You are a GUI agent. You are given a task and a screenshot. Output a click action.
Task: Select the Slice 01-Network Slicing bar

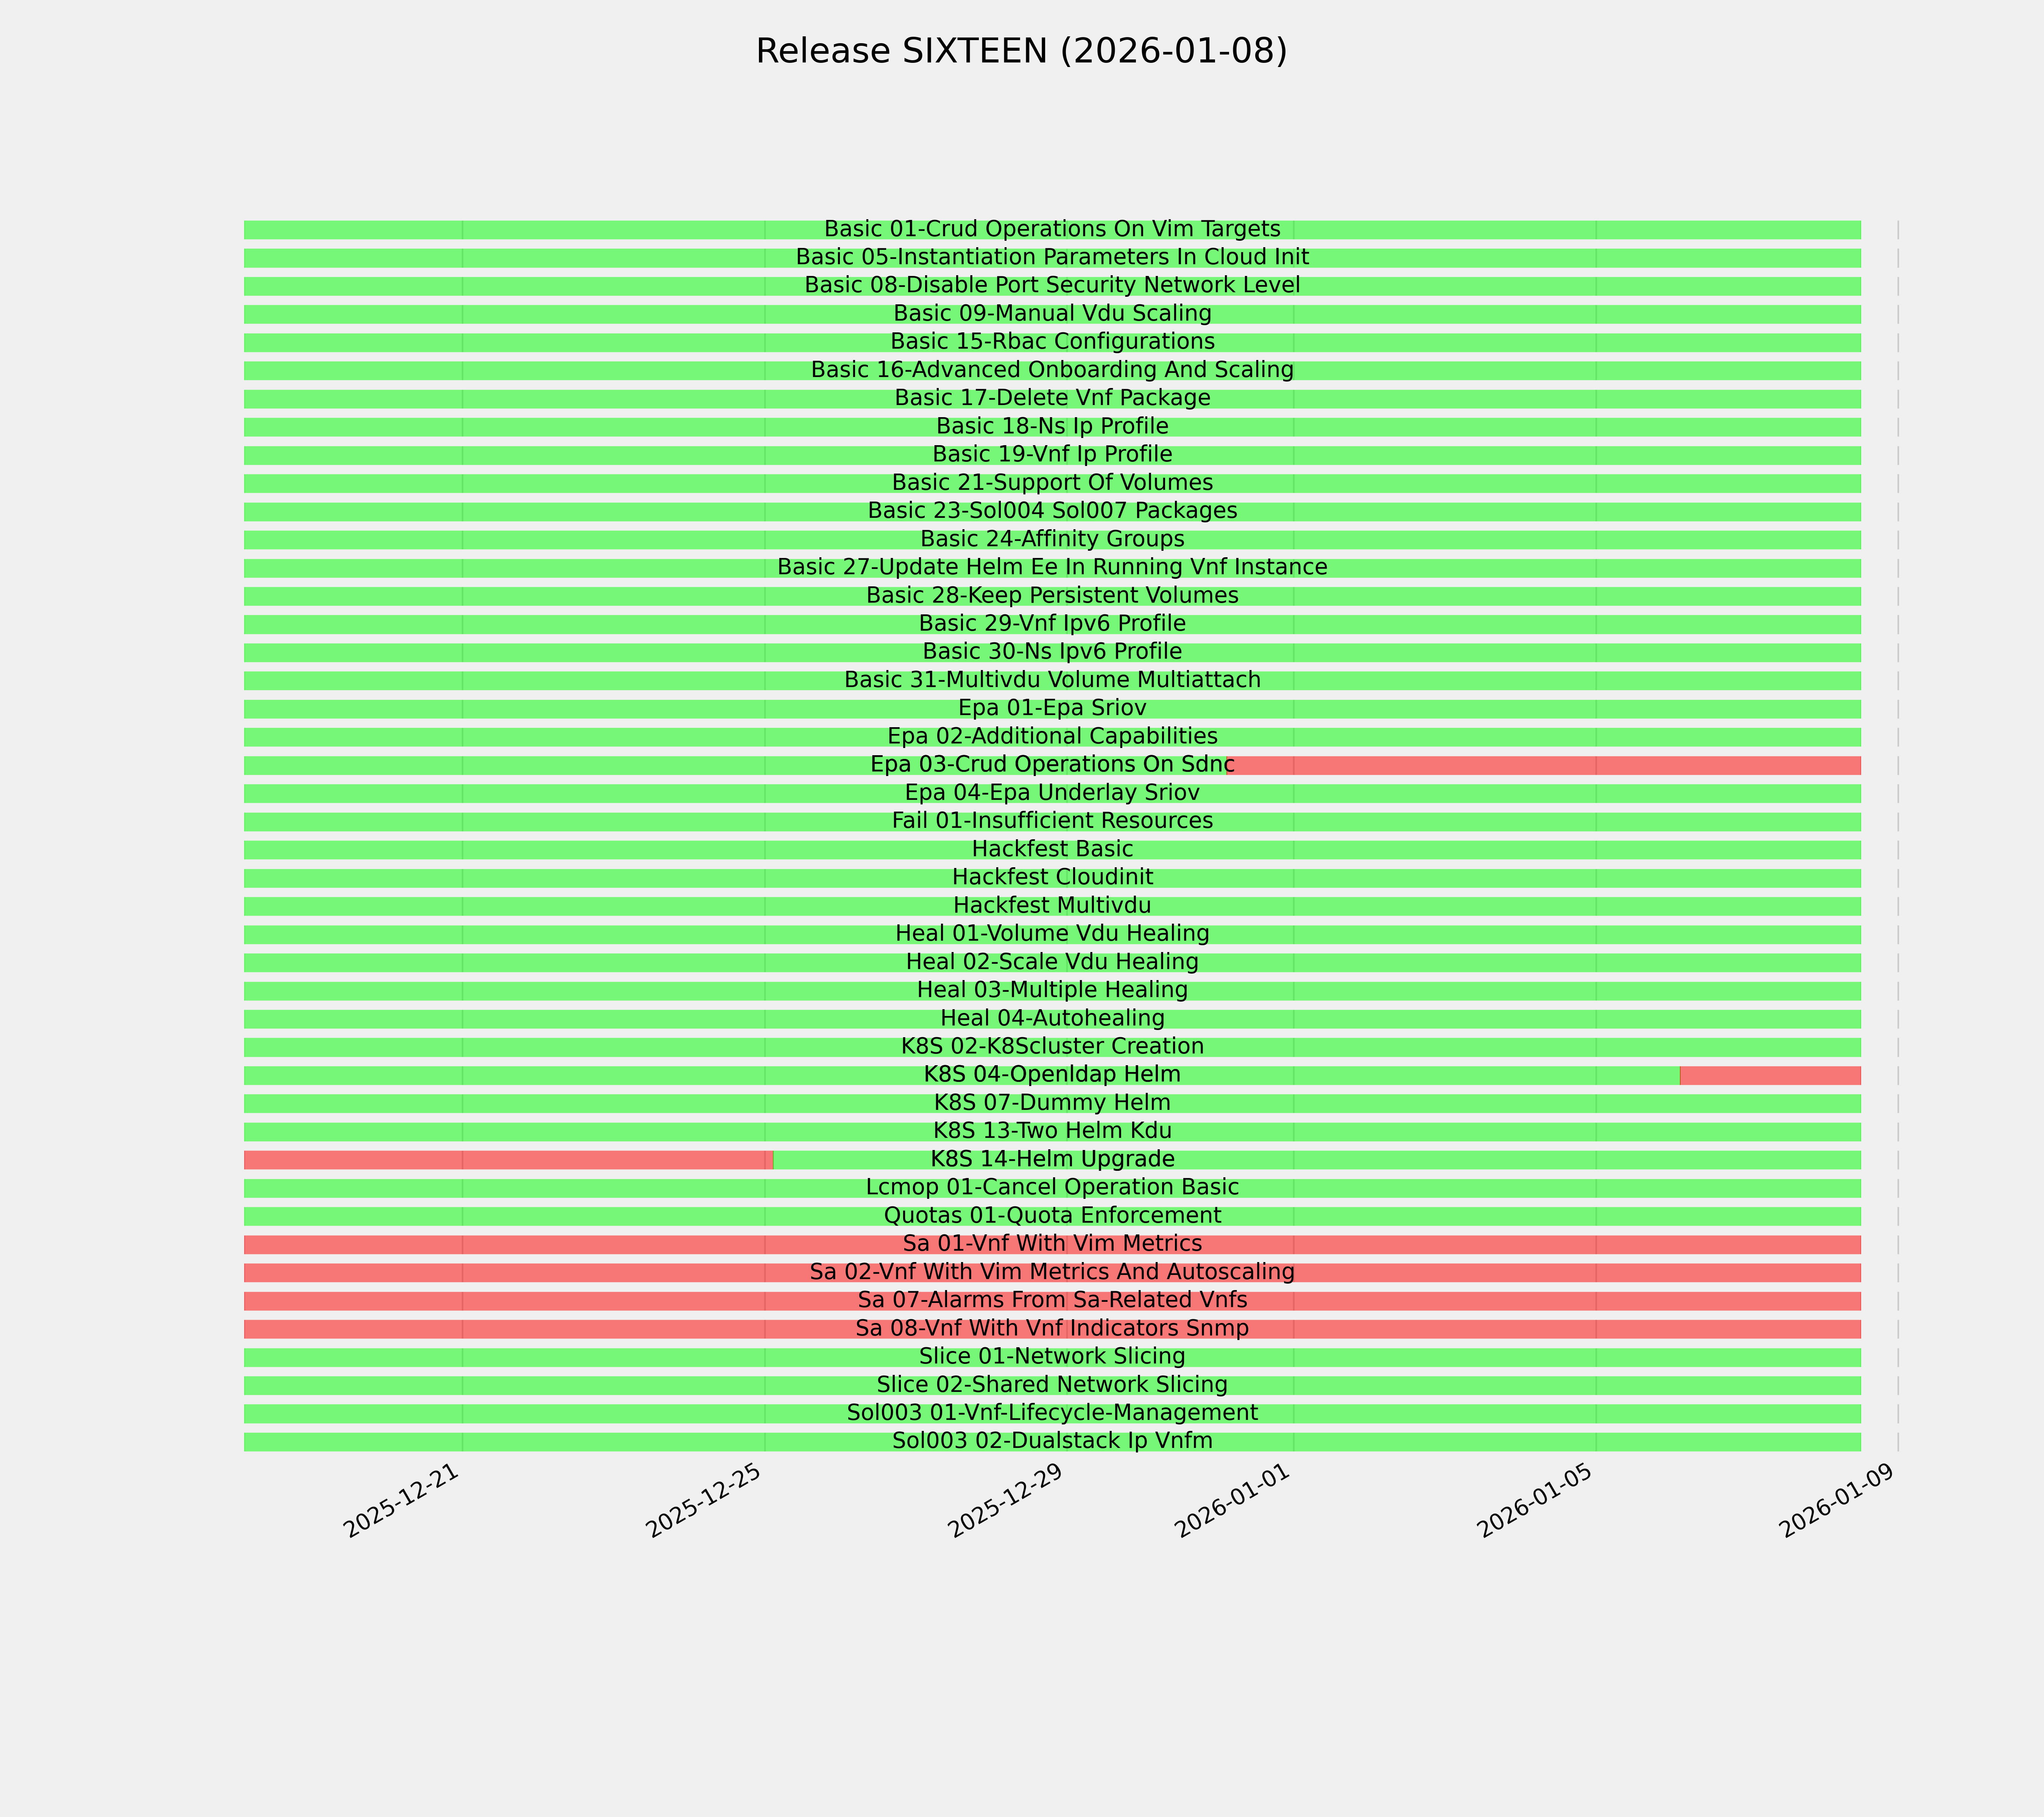[1052, 1357]
